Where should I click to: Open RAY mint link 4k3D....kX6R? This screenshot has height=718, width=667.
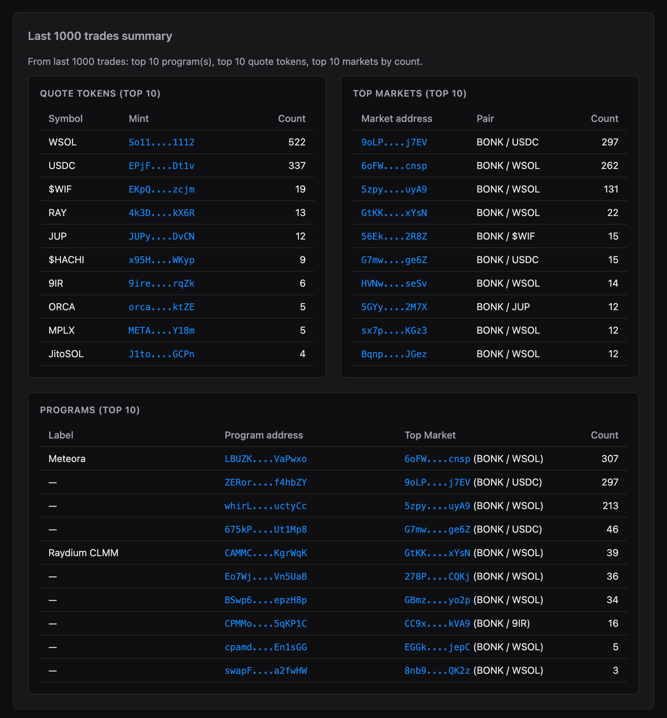click(x=161, y=213)
